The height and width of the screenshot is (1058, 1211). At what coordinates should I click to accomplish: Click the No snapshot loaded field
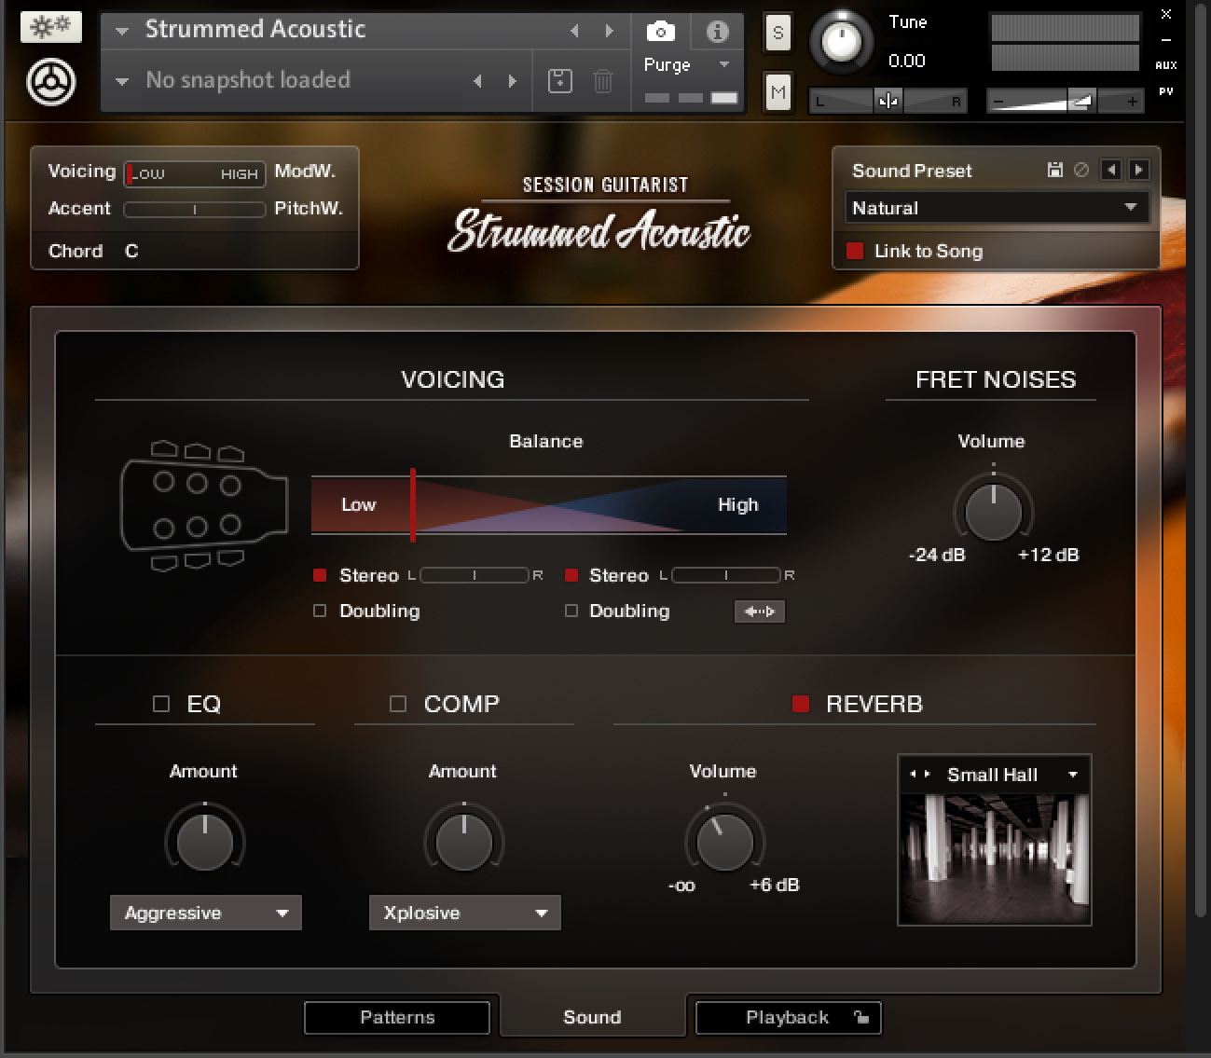[248, 80]
